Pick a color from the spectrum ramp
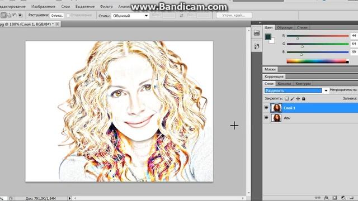Viewport: 358px width, 201px height. point(318,61)
